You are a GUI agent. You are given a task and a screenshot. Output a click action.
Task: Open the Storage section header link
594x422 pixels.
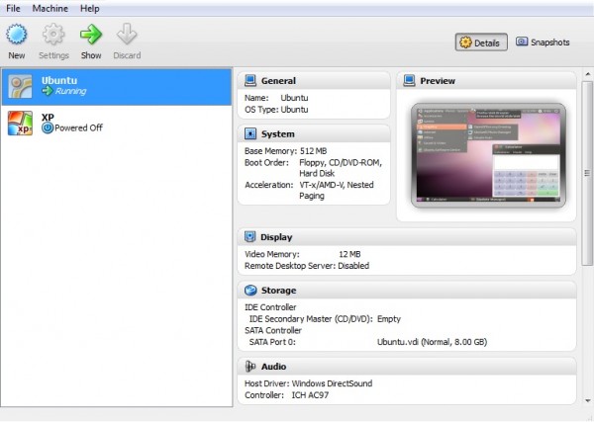click(279, 291)
